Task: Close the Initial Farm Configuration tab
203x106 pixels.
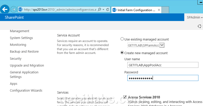Action: click(x=159, y=10)
